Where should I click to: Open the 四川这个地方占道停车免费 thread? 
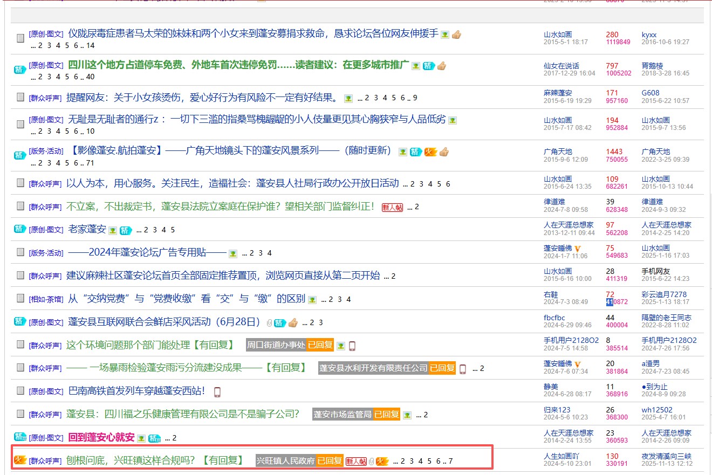click(238, 65)
